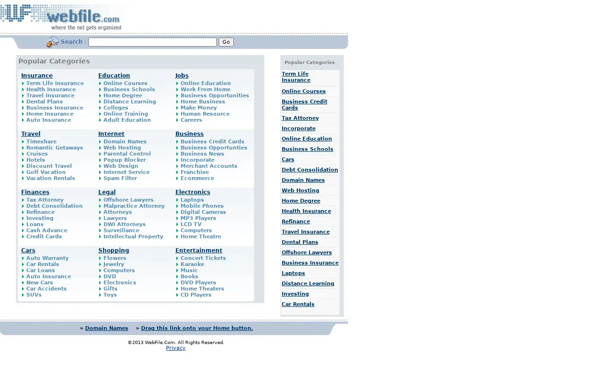Image resolution: width=602 pixels, height=376 pixels.
Task: Choose Parental Control under Internet
Action: click(x=127, y=154)
